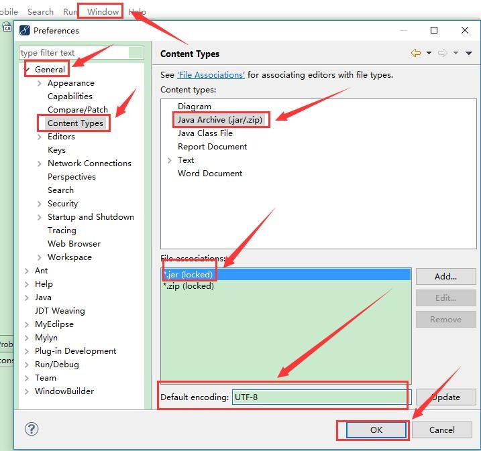Image resolution: width=481 pixels, height=451 pixels.
Task: Expand the Workspace tree node
Action: (40, 257)
